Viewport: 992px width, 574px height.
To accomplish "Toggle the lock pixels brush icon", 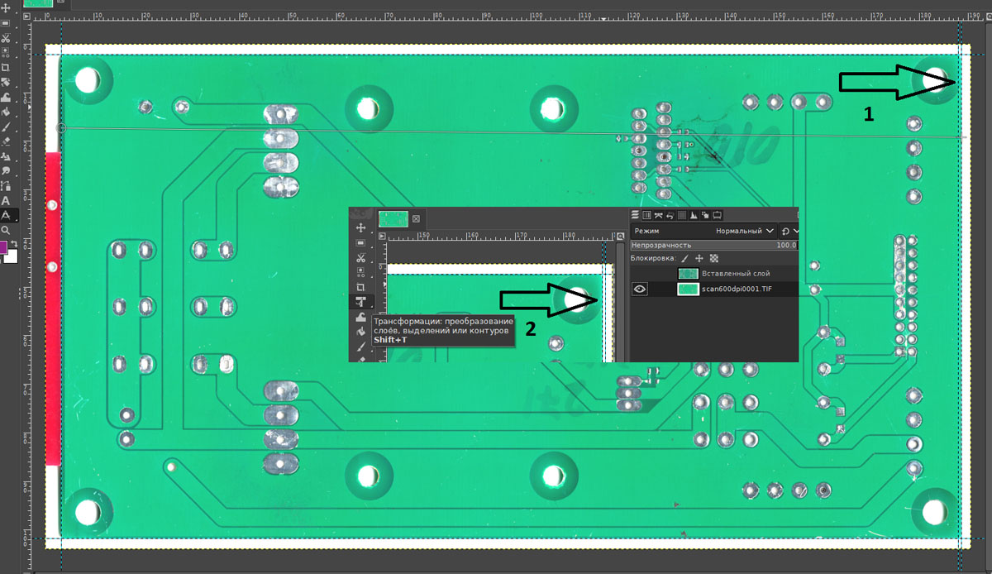I will (684, 259).
